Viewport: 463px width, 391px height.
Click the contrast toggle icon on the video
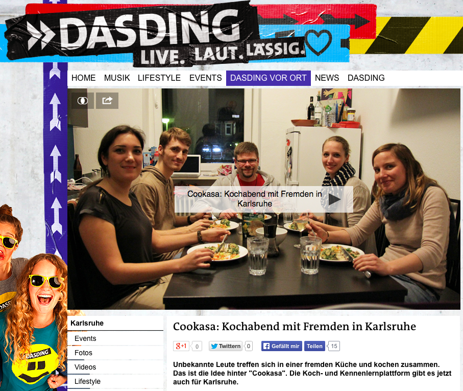click(82, 101)
